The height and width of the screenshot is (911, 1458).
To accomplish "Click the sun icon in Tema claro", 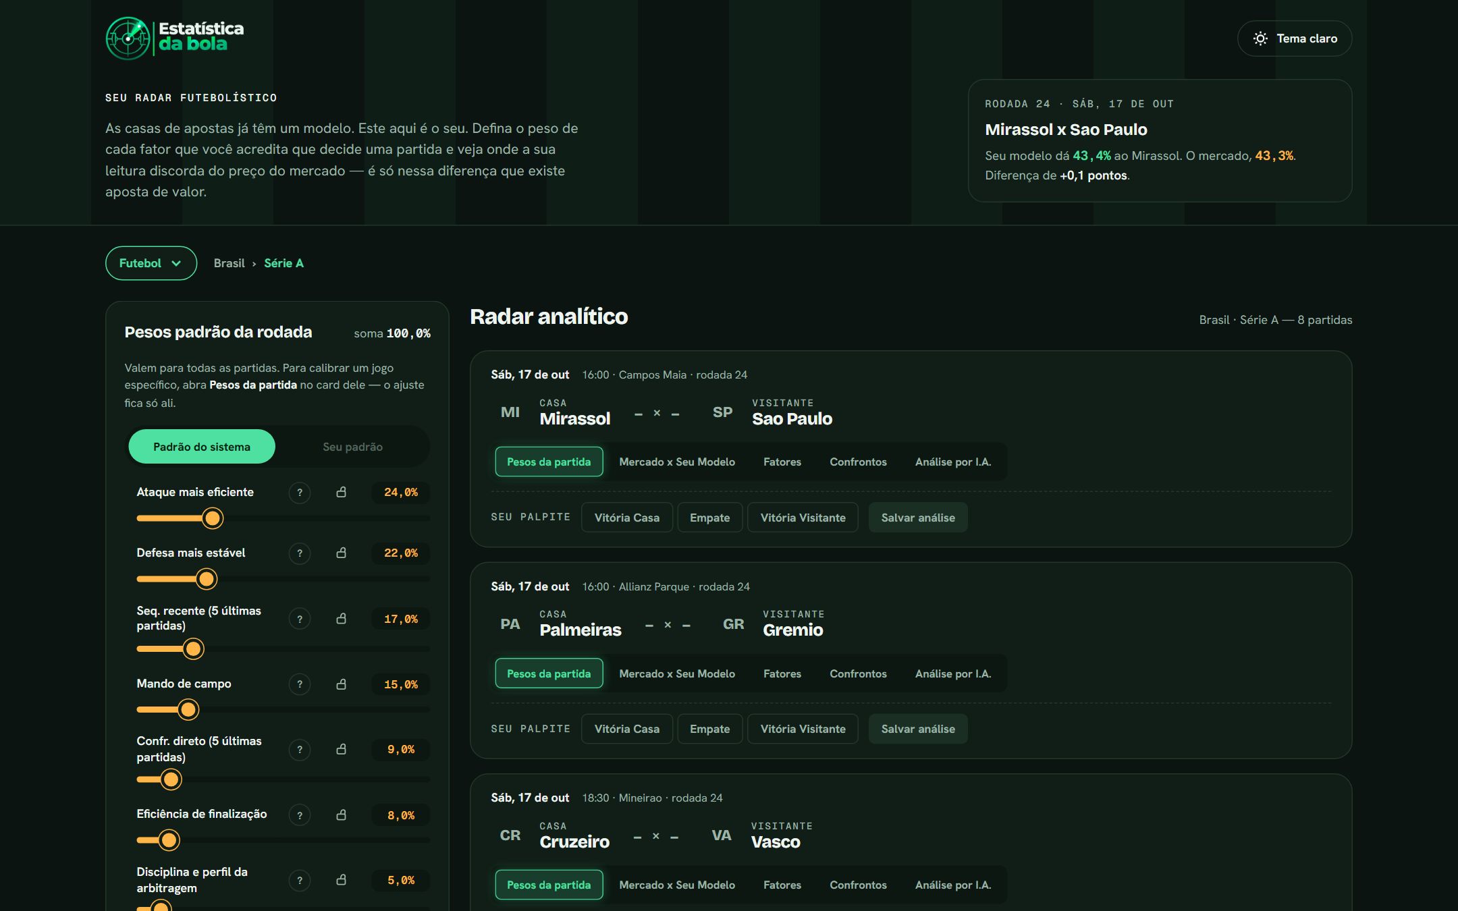I will click(1260, 38).
